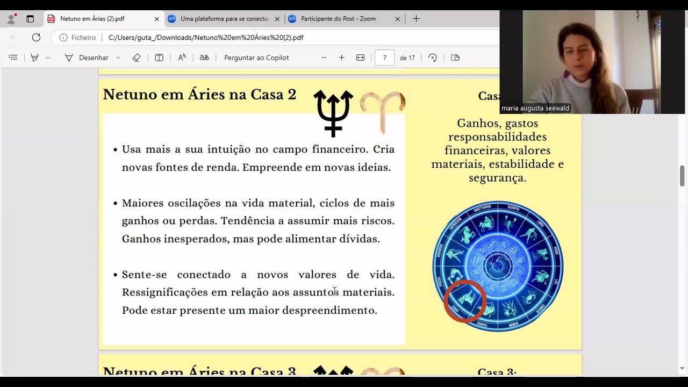This screenshot has height=387, width=688.
Task: Close the Uma plataforma para se conectar tab
Action: pos(277,19)
